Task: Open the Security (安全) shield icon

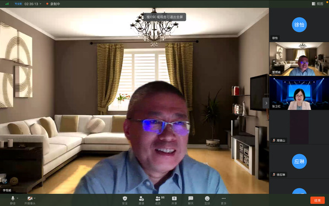Action: pos(125,200)
